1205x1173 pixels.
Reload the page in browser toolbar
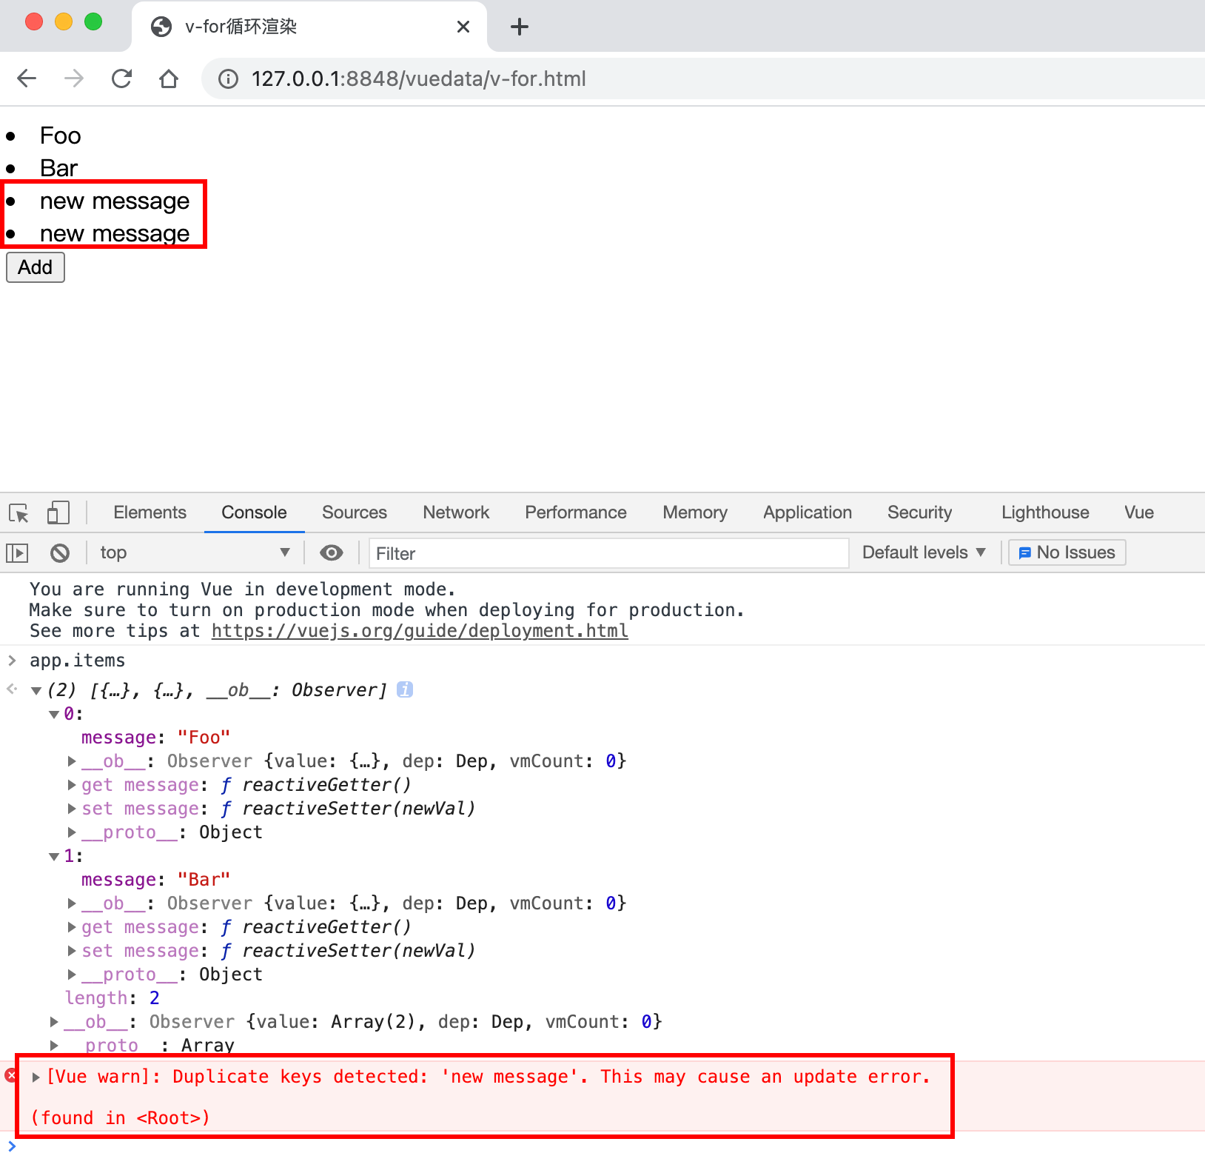click(x=121, y=78)
